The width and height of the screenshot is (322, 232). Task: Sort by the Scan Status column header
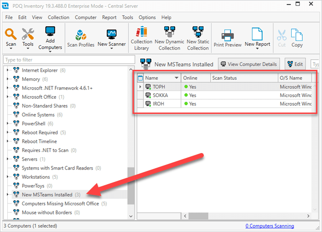[x=244, y=78]
